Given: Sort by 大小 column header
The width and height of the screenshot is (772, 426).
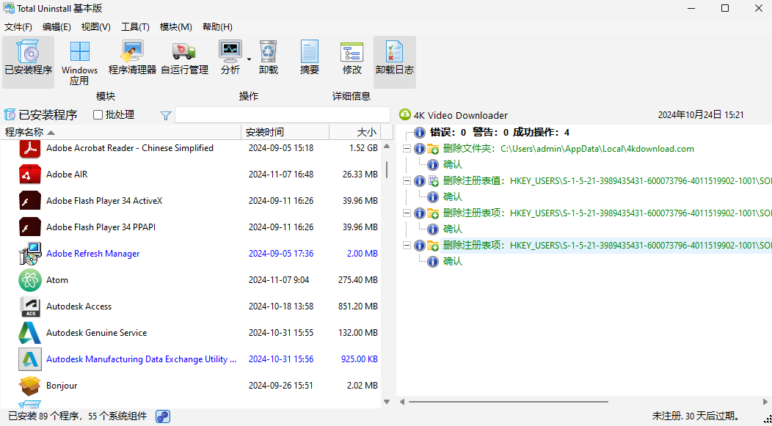Looking at the screenshot, I should click(354, 132).
